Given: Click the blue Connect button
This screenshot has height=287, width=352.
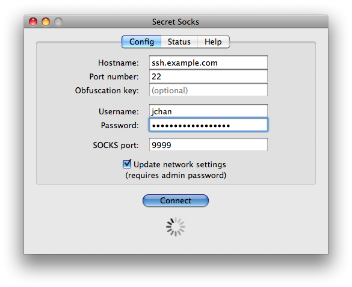Looking at the screenshot, I should (176, 200).
